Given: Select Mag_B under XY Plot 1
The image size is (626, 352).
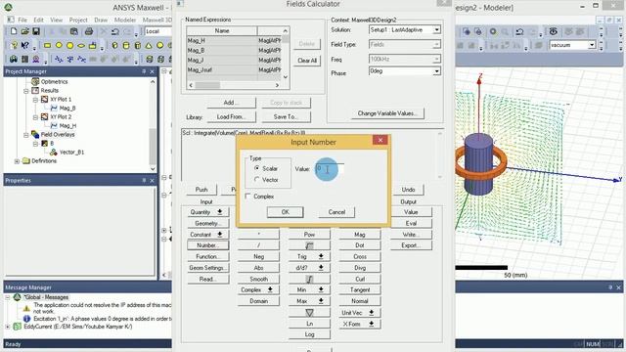Looking at the screenshot, I should (67, 109).
